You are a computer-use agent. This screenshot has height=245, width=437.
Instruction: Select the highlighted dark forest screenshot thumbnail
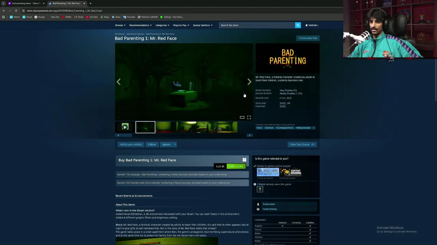click(x=145, y=127)
